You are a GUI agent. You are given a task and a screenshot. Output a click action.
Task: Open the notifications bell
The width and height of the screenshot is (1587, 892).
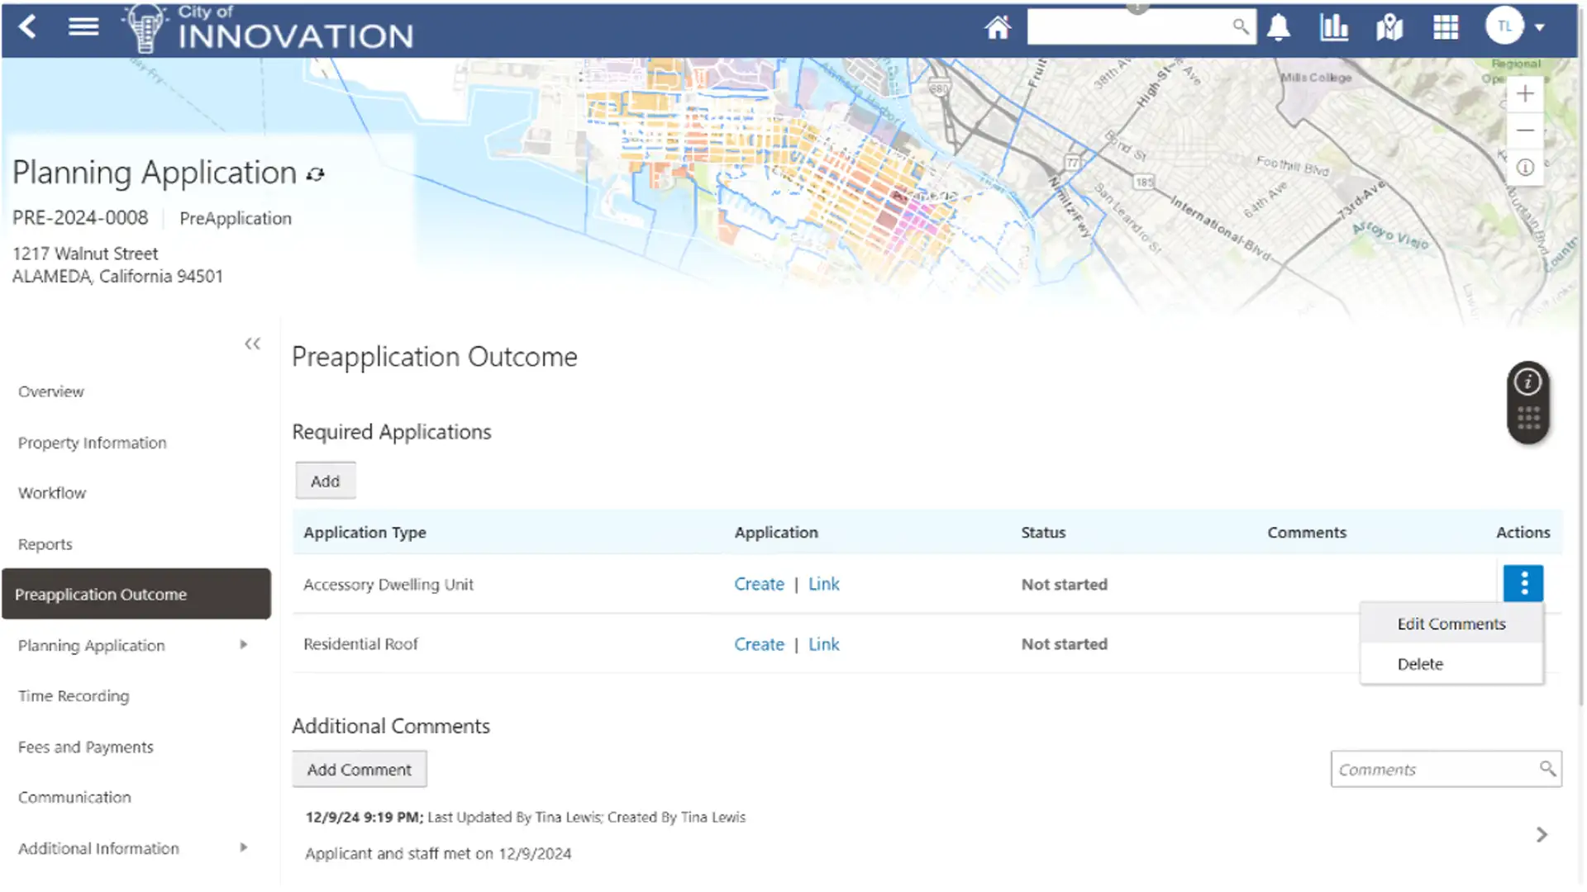1279,28
